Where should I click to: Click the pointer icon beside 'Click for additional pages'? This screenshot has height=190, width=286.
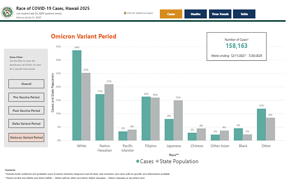click(x=125, y=13)
